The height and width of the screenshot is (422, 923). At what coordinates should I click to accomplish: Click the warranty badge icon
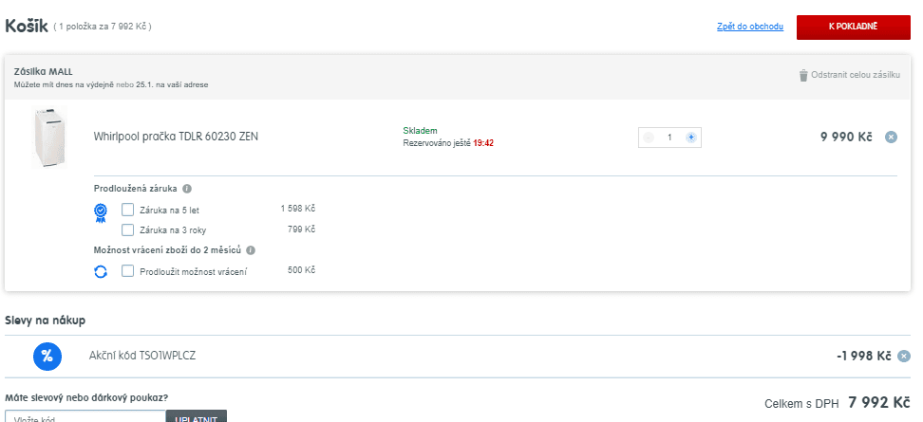pyautogui.click(x=101, y=212)
